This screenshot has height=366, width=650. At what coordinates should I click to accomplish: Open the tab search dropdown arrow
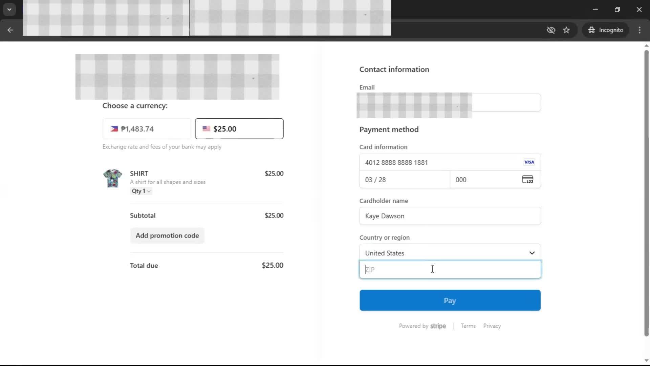point(9,9)
